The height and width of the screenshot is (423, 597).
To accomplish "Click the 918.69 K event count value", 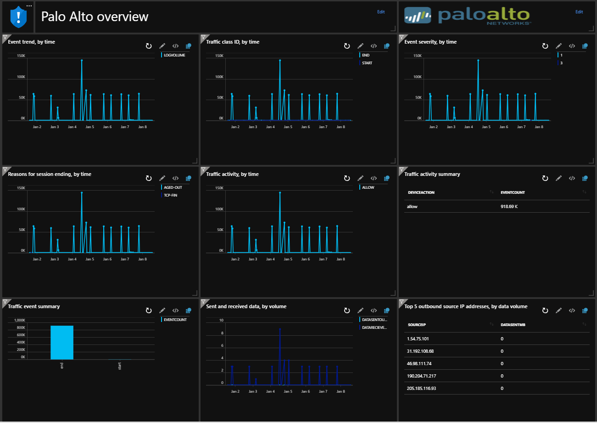I will tap(509, 207).
